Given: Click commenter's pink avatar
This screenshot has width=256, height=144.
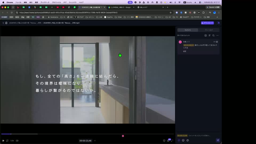Looking at the screenshot, I should tap(180, 42).
